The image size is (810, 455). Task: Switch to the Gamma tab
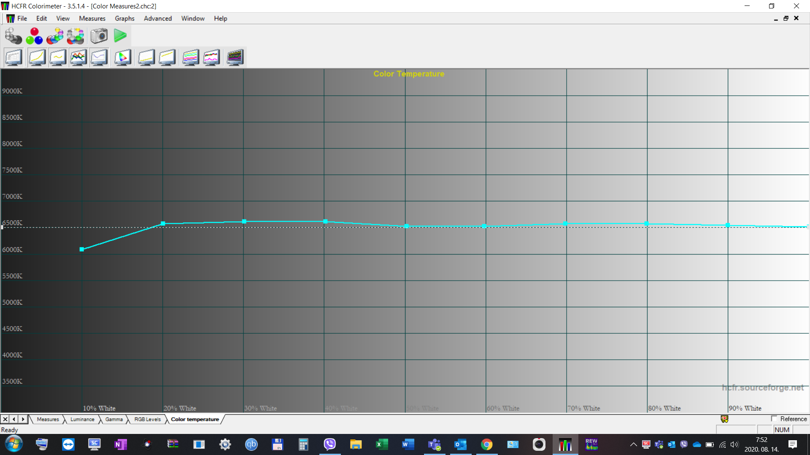coord(113,419)
